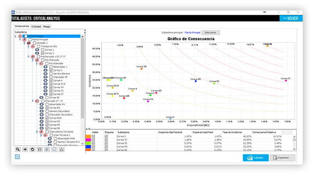Click the magenta color swatch for Correa 57
This screenshot has width=315, height=175.
[88, 140]
